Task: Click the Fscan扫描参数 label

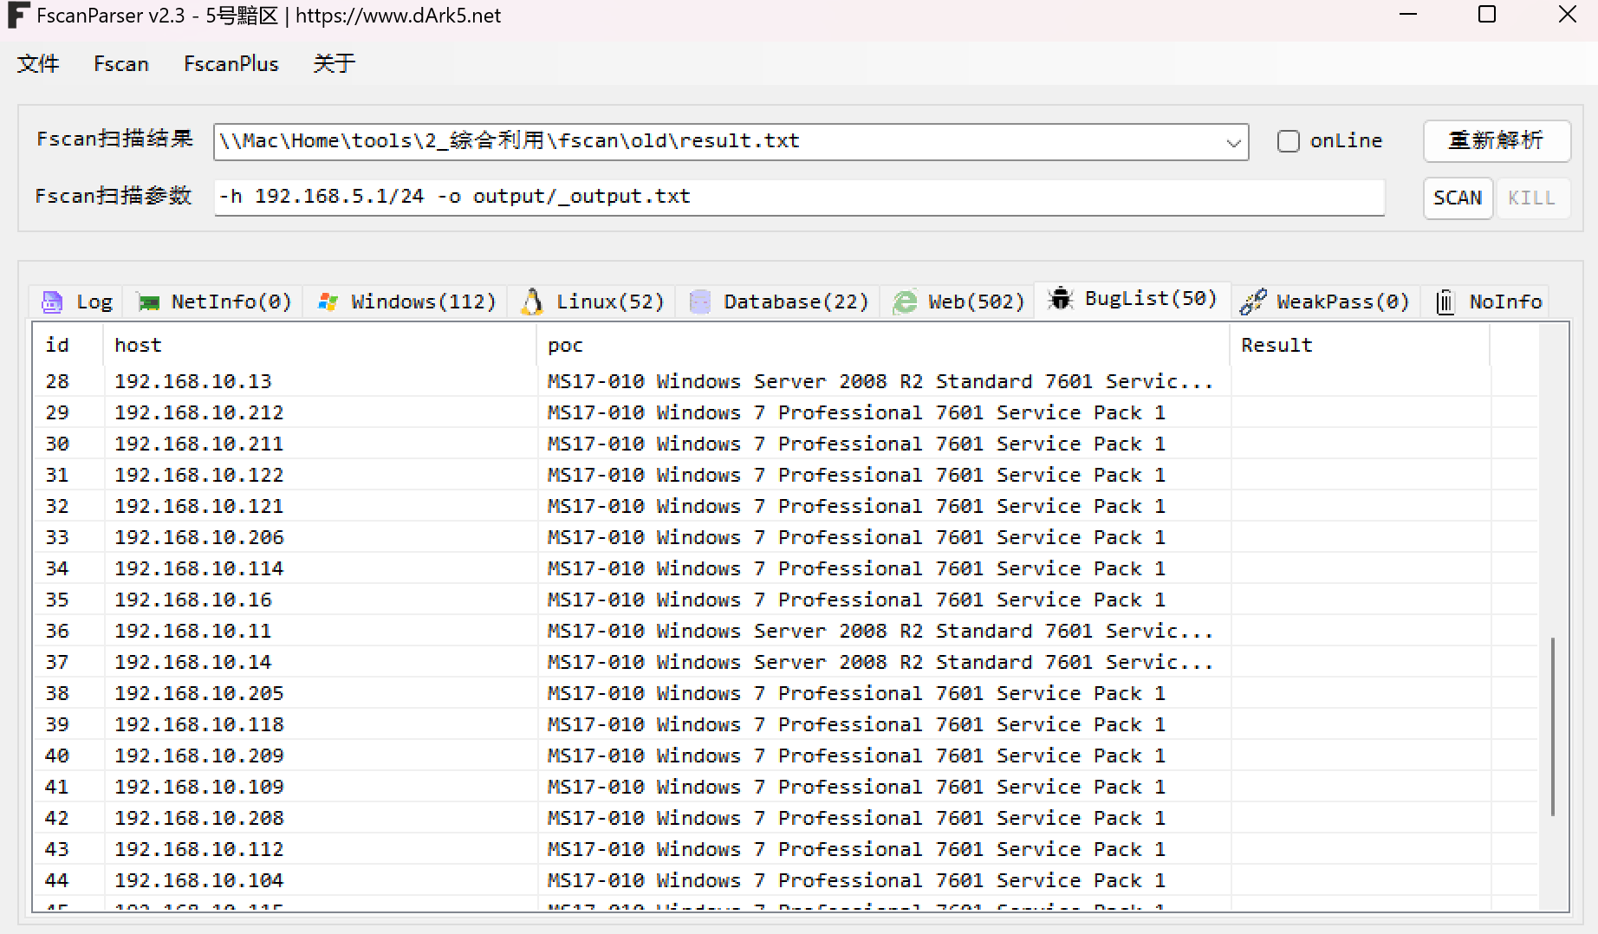Action: (113, 196)
